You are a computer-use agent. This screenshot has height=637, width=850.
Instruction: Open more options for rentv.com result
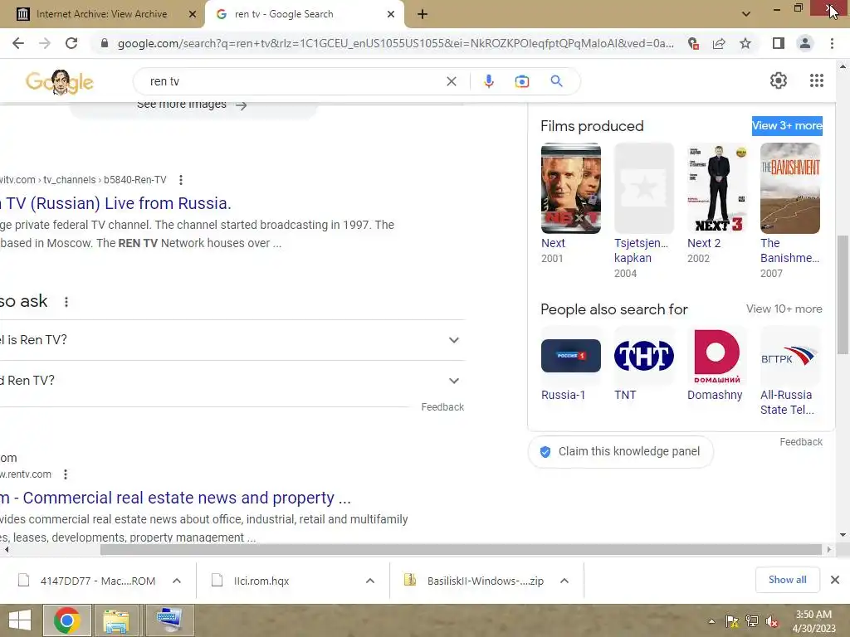click(65, 474)
